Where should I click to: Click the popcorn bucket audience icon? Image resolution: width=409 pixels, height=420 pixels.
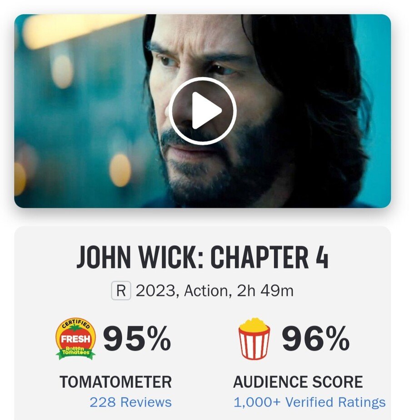click(x=254, y=339)
